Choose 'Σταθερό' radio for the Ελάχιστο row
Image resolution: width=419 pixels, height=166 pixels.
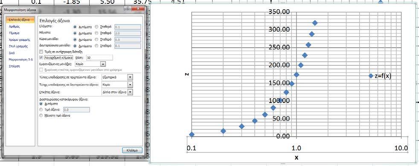click(97, 27)
